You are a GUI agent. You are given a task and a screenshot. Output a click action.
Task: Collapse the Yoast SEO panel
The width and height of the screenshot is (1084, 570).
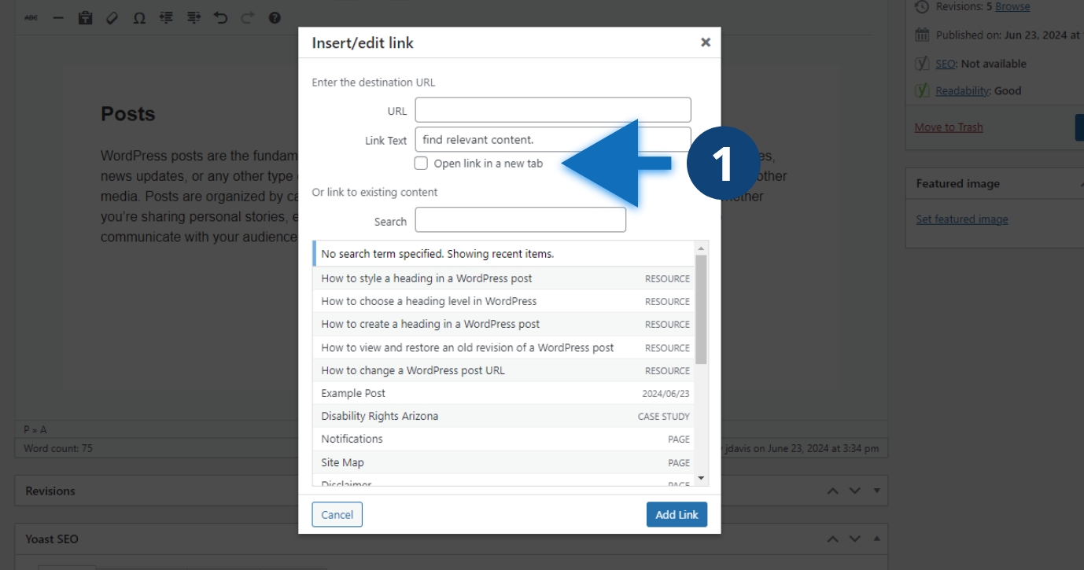tap(876, 539)
